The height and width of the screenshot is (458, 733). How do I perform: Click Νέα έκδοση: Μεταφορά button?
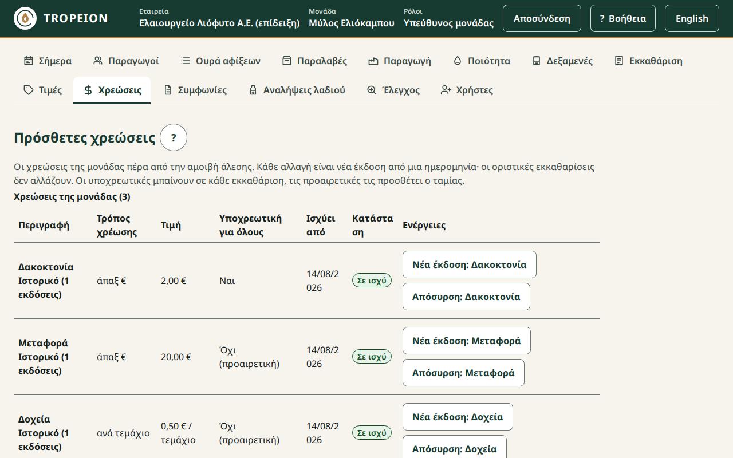point(467,341)
